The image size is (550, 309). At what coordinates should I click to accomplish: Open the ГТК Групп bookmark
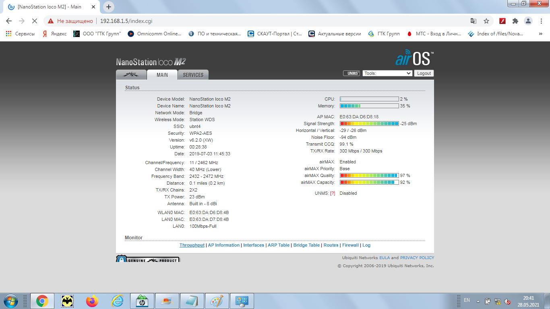[x=384, y=34]
